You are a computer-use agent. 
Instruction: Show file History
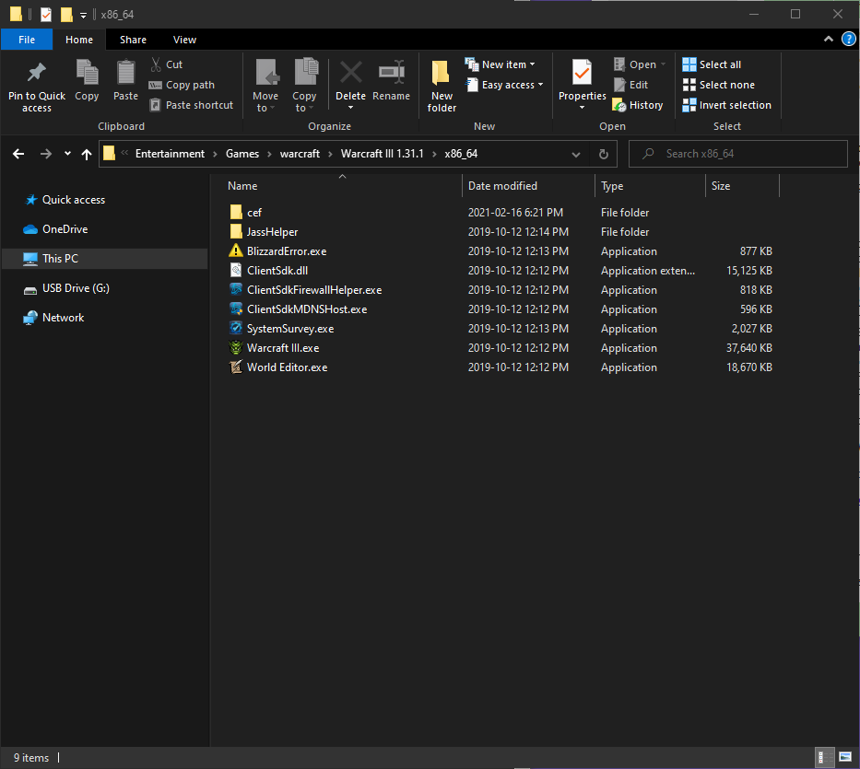point(637,105)
